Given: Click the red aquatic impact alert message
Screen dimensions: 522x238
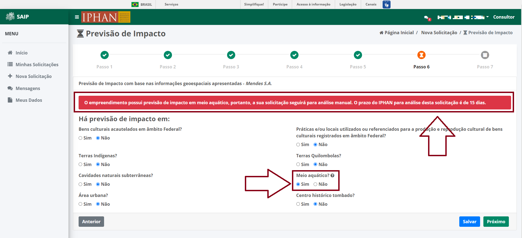Looking at the screenshot, I should pyautogui.click(x=295, y=103).
